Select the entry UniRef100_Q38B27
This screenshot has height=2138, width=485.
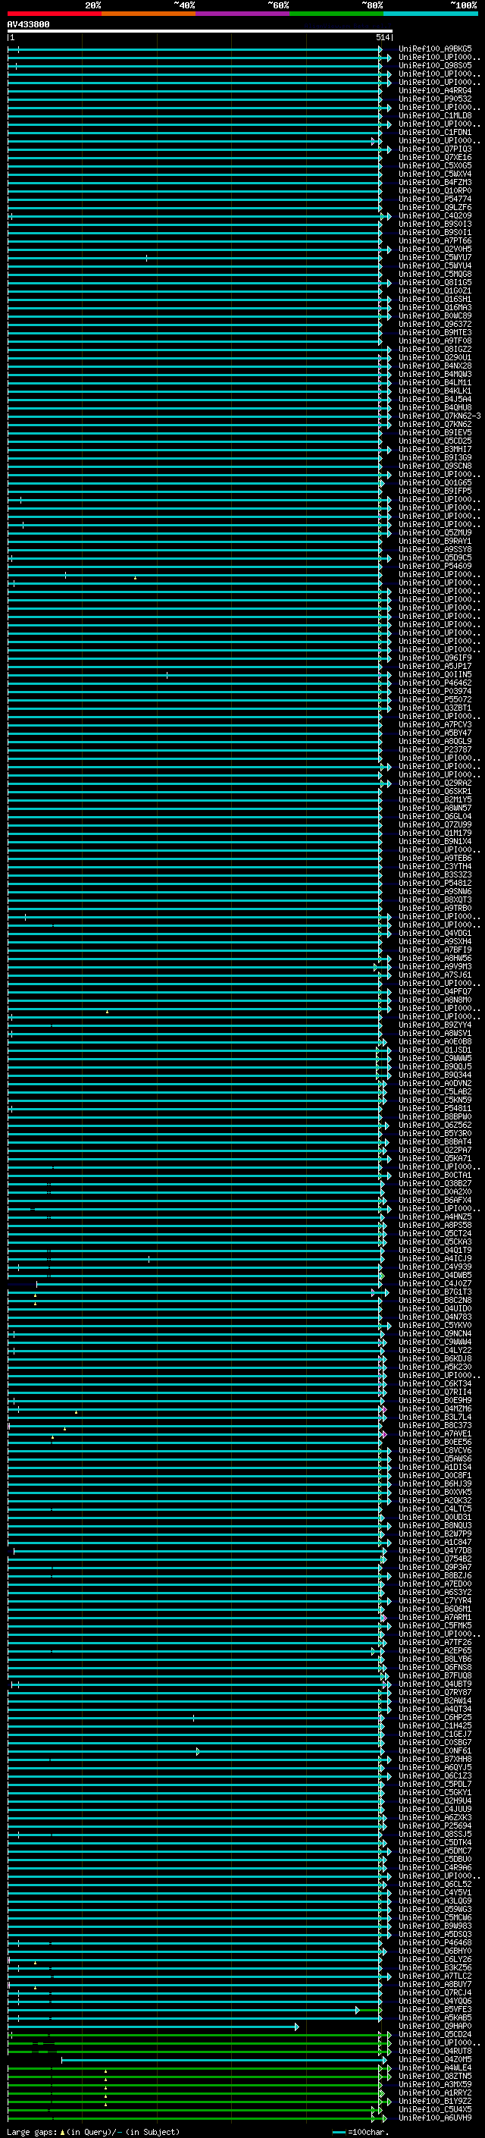435,1184
